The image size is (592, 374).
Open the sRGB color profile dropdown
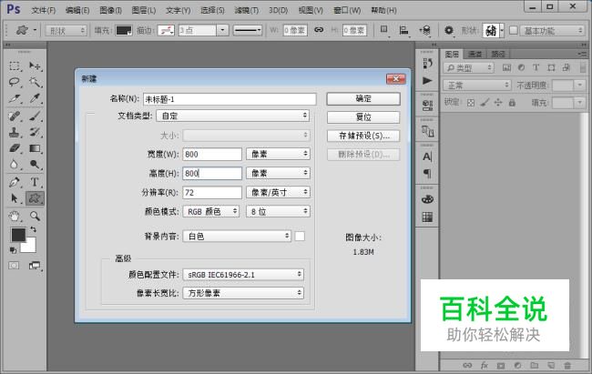coord(243,275)
